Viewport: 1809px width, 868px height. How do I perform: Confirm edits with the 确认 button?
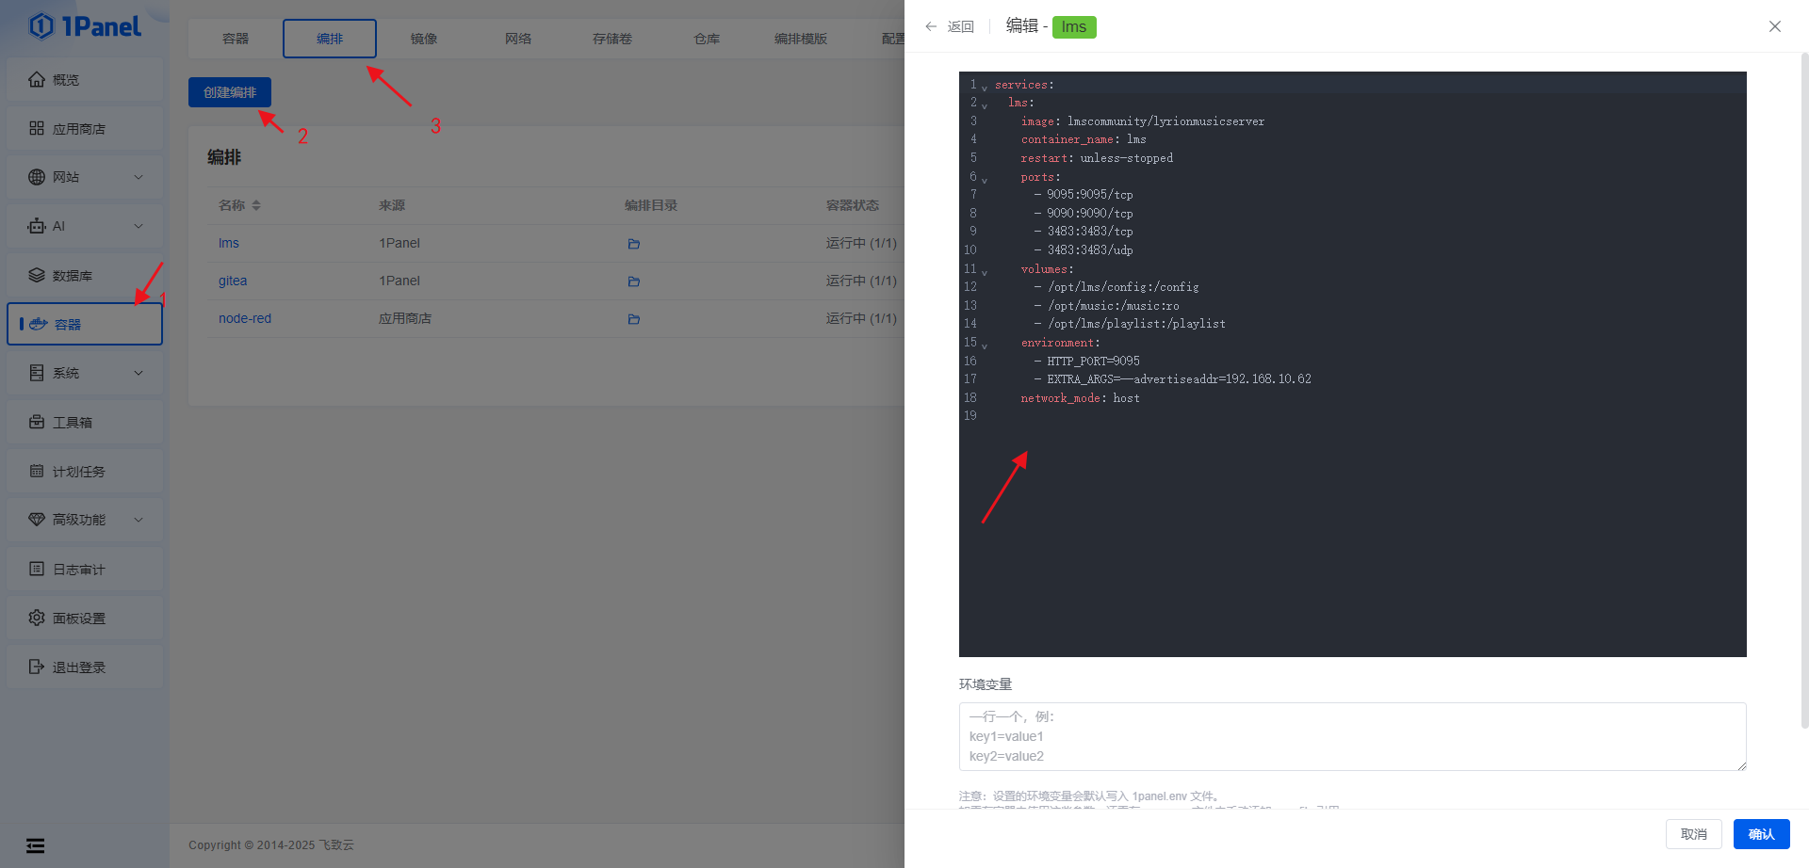[x=1761, y=834]
